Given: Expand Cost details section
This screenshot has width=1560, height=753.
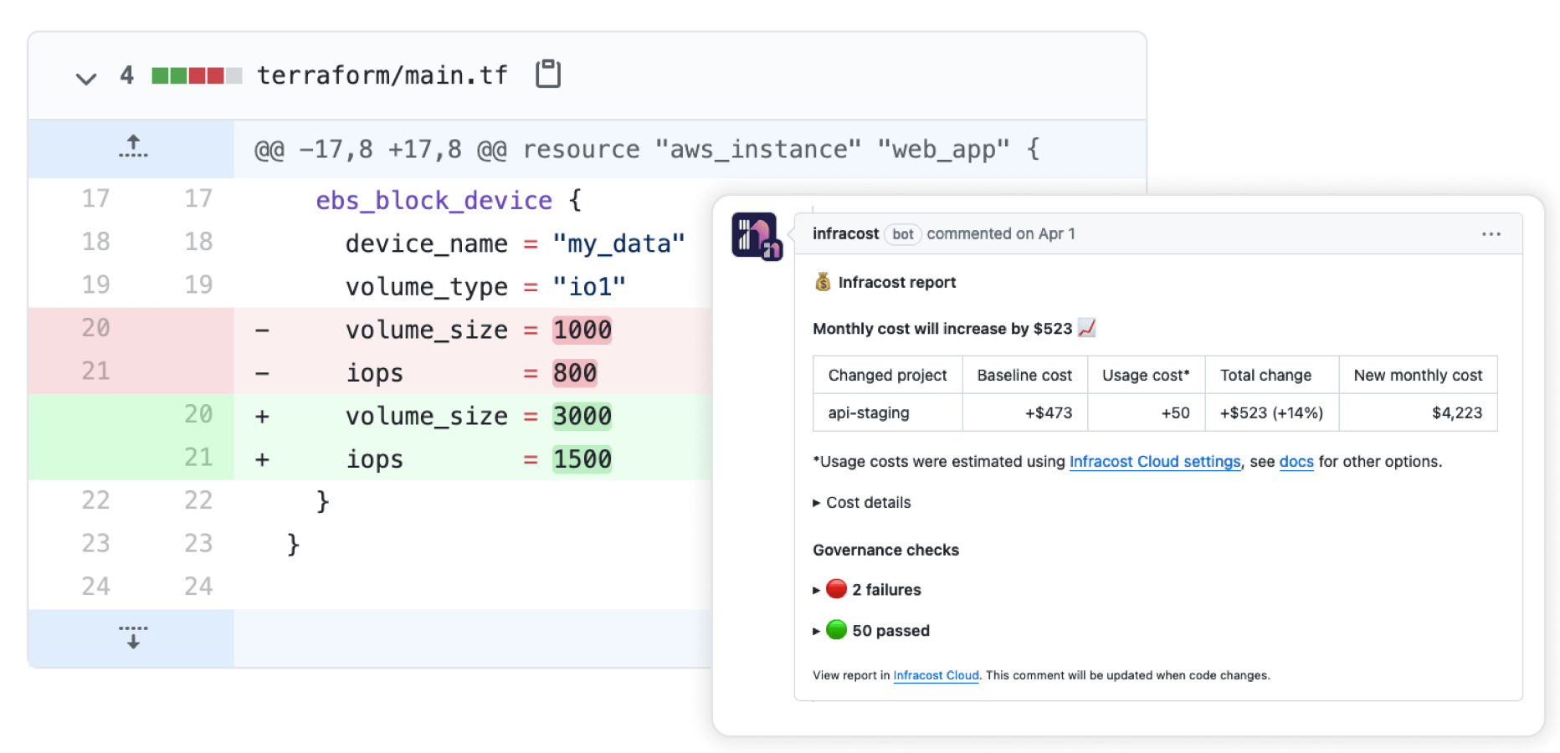Looking at the screenshot, I should coord(861,502).
